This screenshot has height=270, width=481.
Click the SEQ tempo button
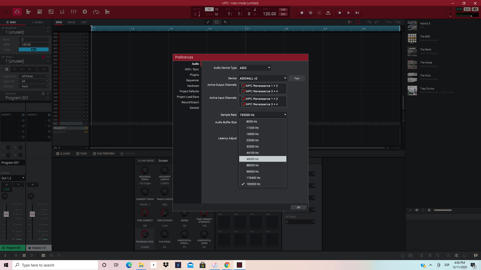(x=283, y=14)
